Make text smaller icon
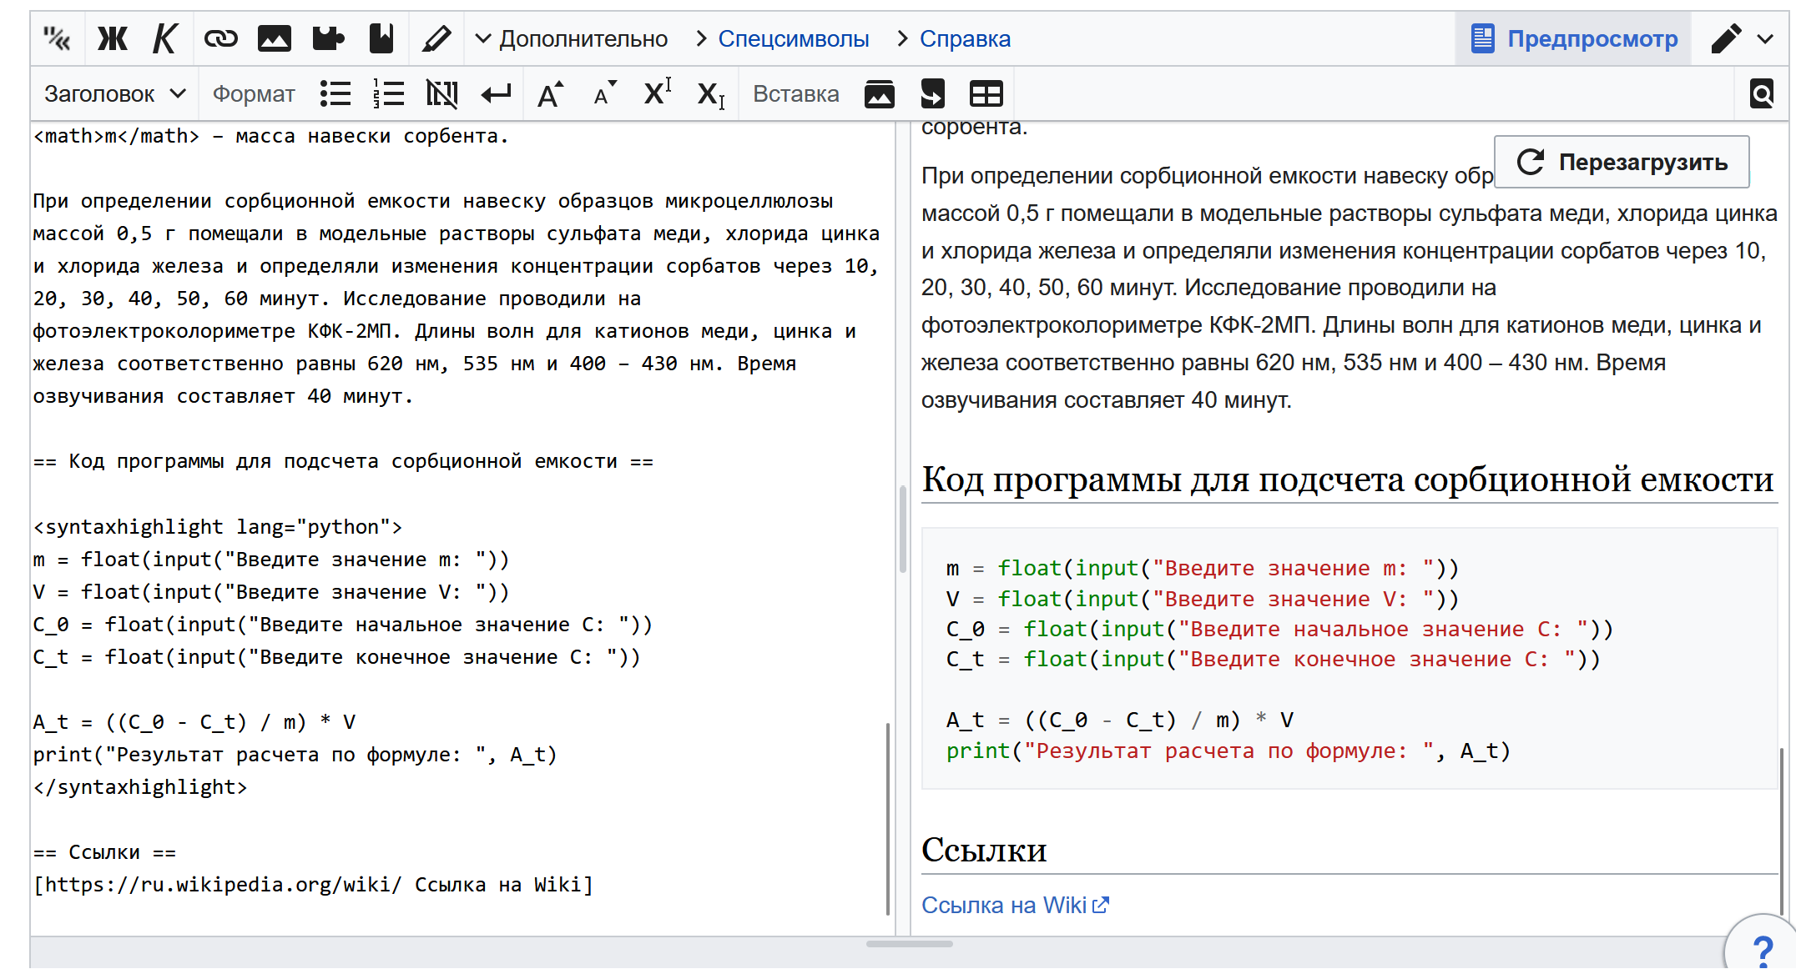The image size is (1796, 969). click(x=604, y=94)
